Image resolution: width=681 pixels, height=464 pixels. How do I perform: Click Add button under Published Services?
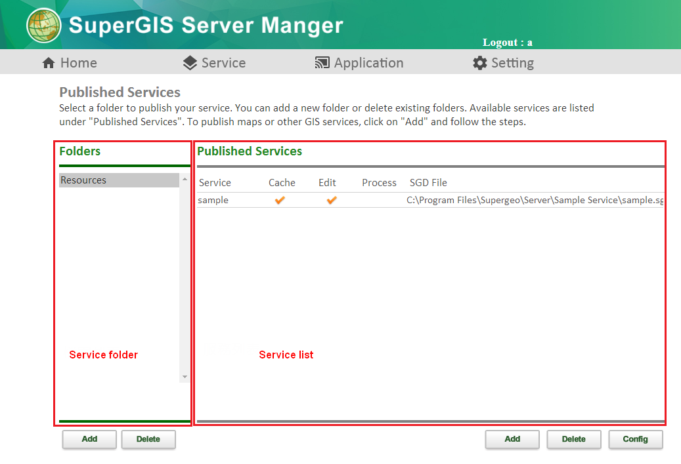point(512,439)
